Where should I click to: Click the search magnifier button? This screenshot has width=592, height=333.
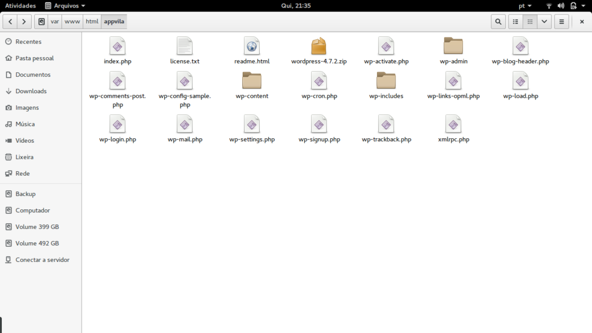pos(498,21)
